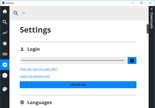Image resolution: width=155 pixels, height=108 pixels.
Task: Follow the 'Login via deezer.com' link
Action: tap(35, 76)
